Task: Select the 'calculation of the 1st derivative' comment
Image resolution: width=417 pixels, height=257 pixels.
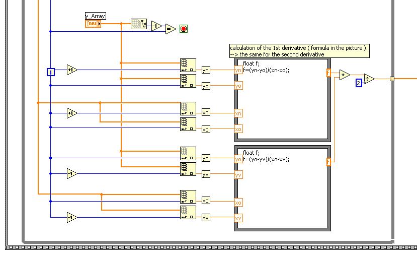Action: point(299,51)
